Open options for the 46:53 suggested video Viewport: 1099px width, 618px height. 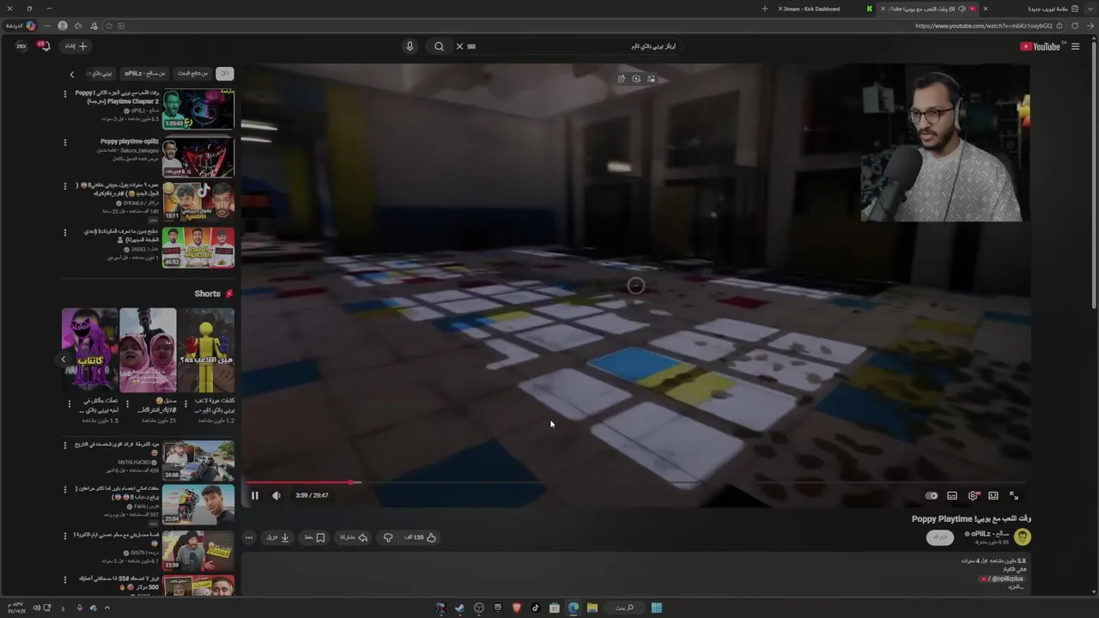(64, 233)
